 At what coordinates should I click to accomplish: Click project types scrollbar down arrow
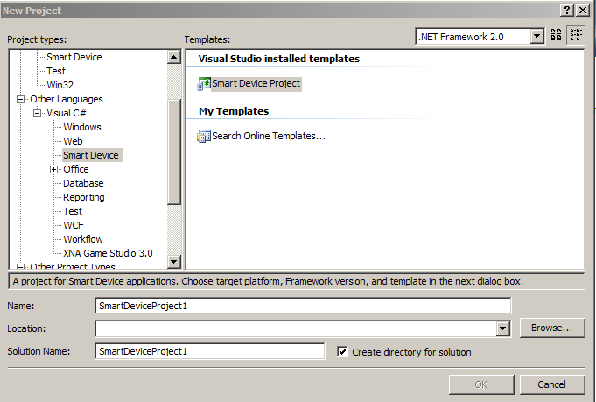click(x=173, y=261)
